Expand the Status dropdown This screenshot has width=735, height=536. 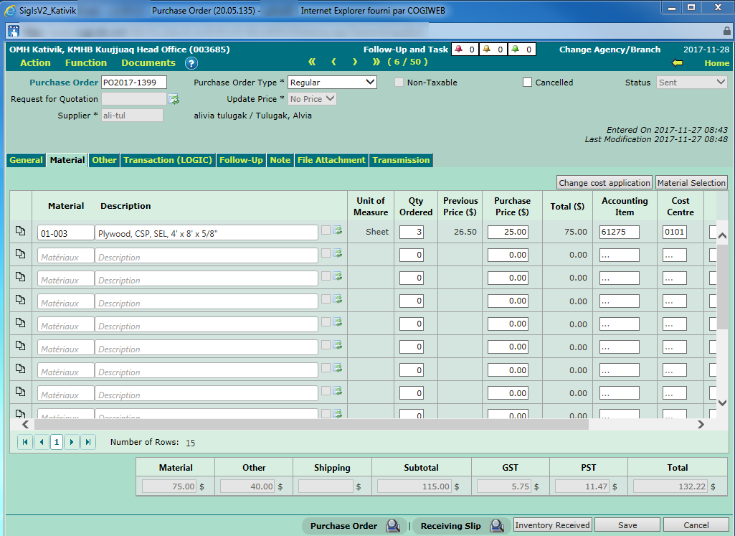tap(691, 83)
